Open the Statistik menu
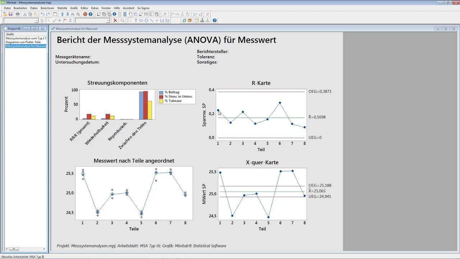Viewport: 460px width, 259px height. (62, 8)
